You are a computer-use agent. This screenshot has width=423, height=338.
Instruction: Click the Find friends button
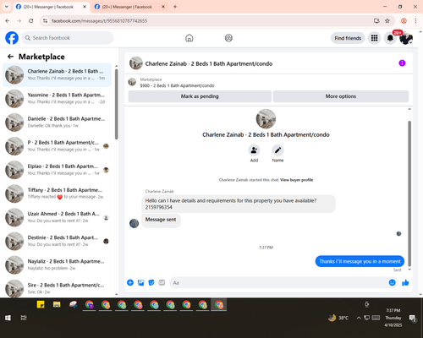[x=348, y=38]
